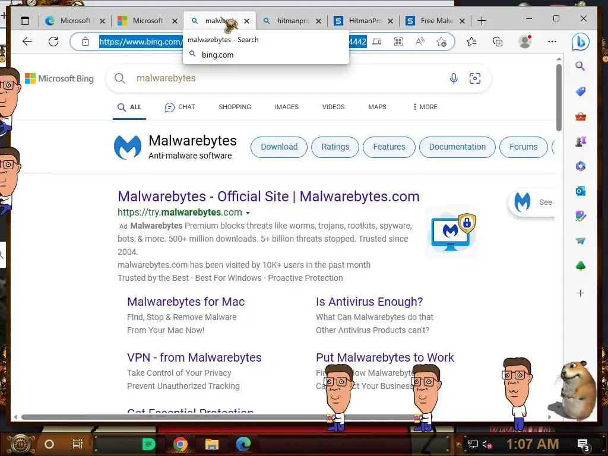Open the SHOPPING search tab
The width and height of the screenshot is (608, 456).
235,107
